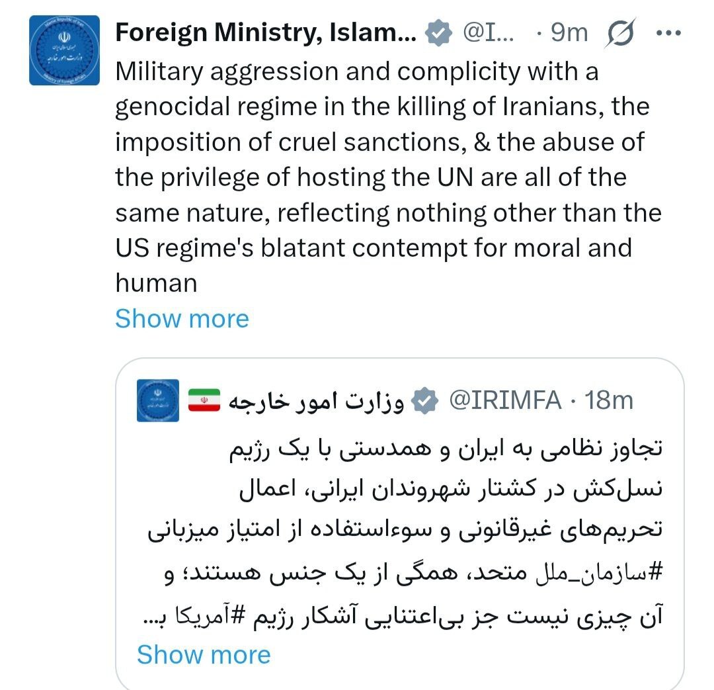Expand the tweet via Show more
Viewport: 714px width, 690px height.
pos(181,319)
